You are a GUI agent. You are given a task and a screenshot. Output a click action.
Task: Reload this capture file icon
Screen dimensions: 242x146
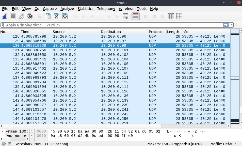(65, 16)
